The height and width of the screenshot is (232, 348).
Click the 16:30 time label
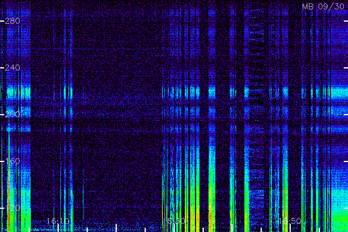tap(174, 221)
